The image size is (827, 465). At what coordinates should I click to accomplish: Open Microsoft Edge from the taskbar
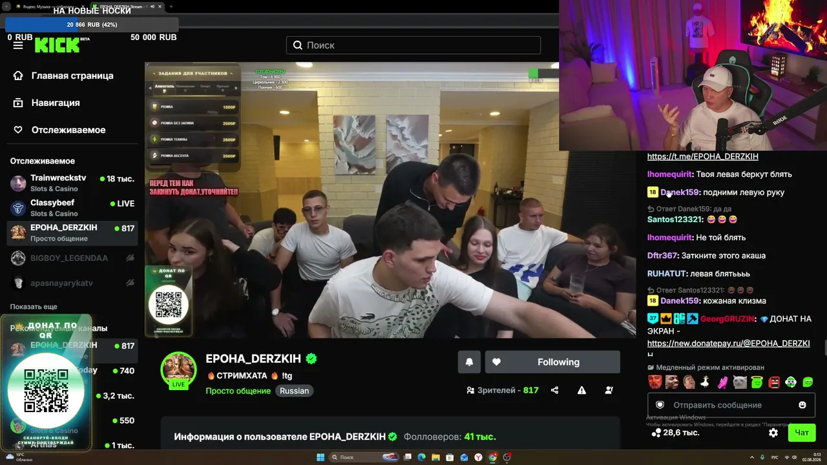coord(422,457)
